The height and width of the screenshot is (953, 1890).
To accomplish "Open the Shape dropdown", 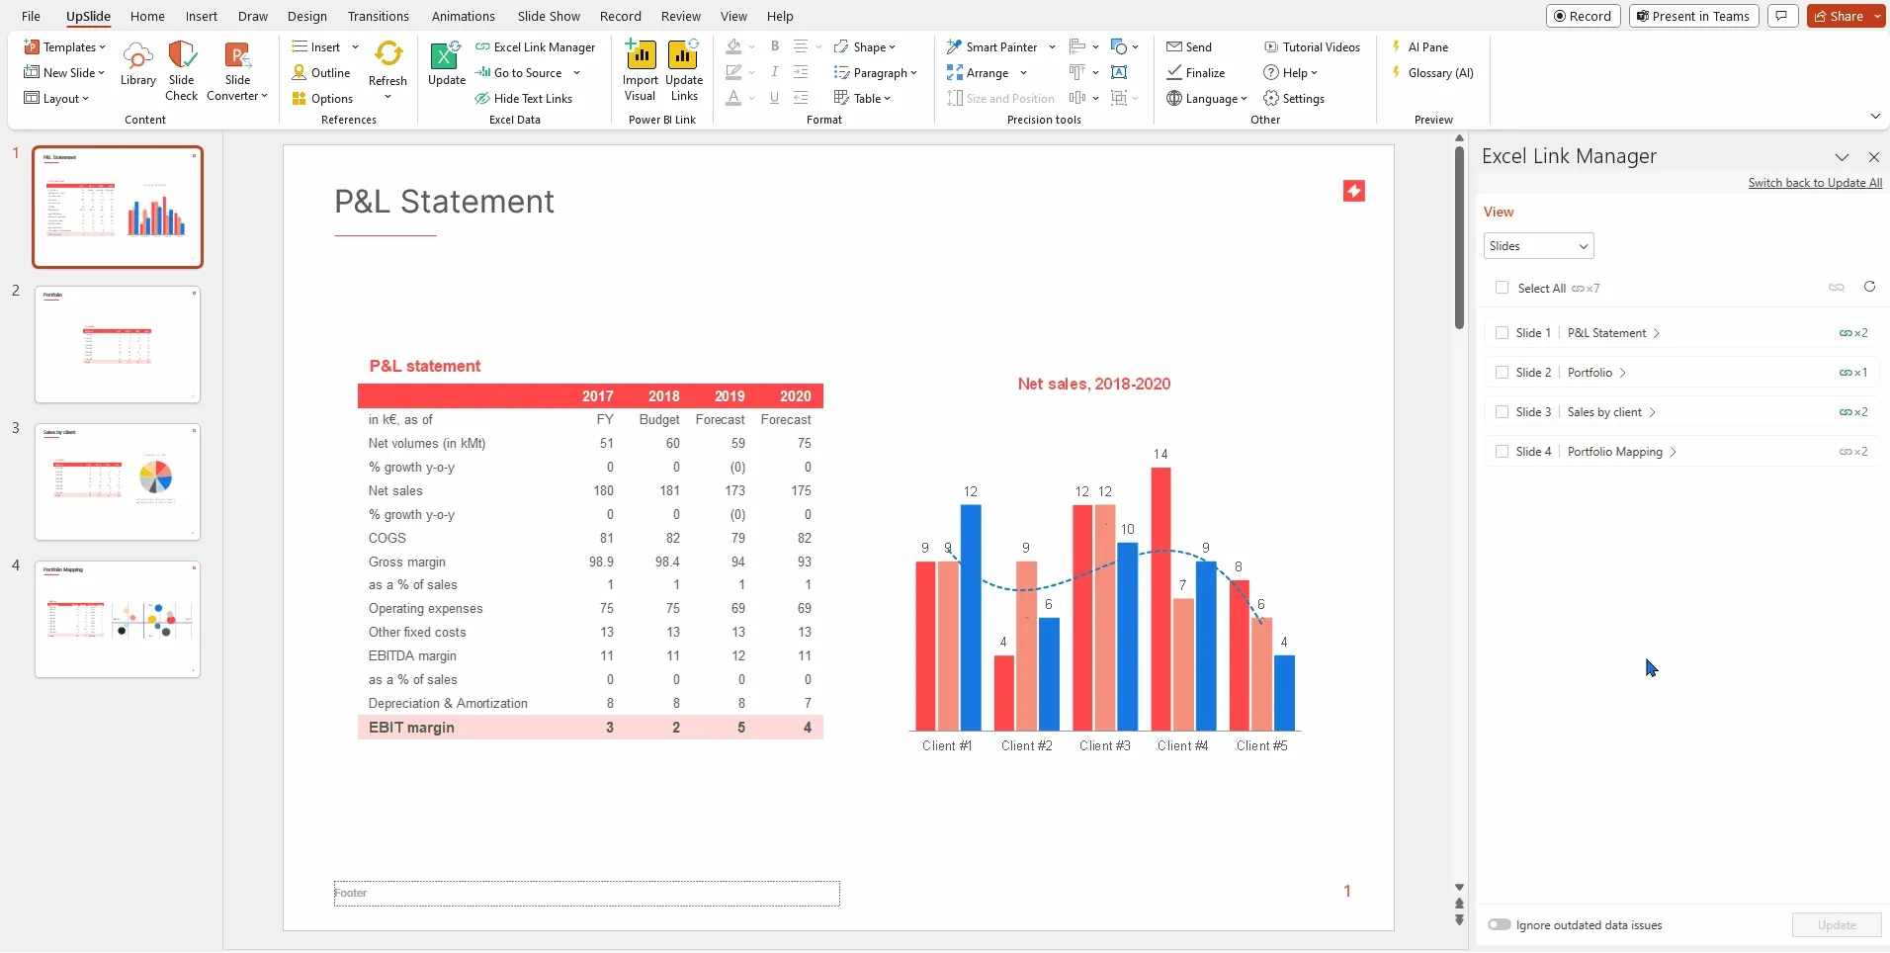I will pyautogui.click(x=865, y=47).
